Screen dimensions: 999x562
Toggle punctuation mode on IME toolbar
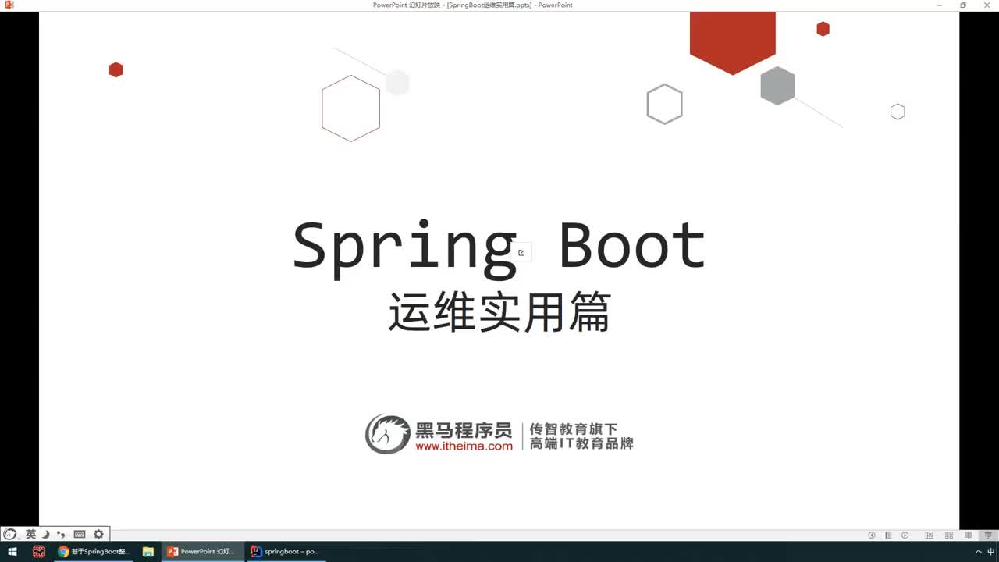point(62,535)
